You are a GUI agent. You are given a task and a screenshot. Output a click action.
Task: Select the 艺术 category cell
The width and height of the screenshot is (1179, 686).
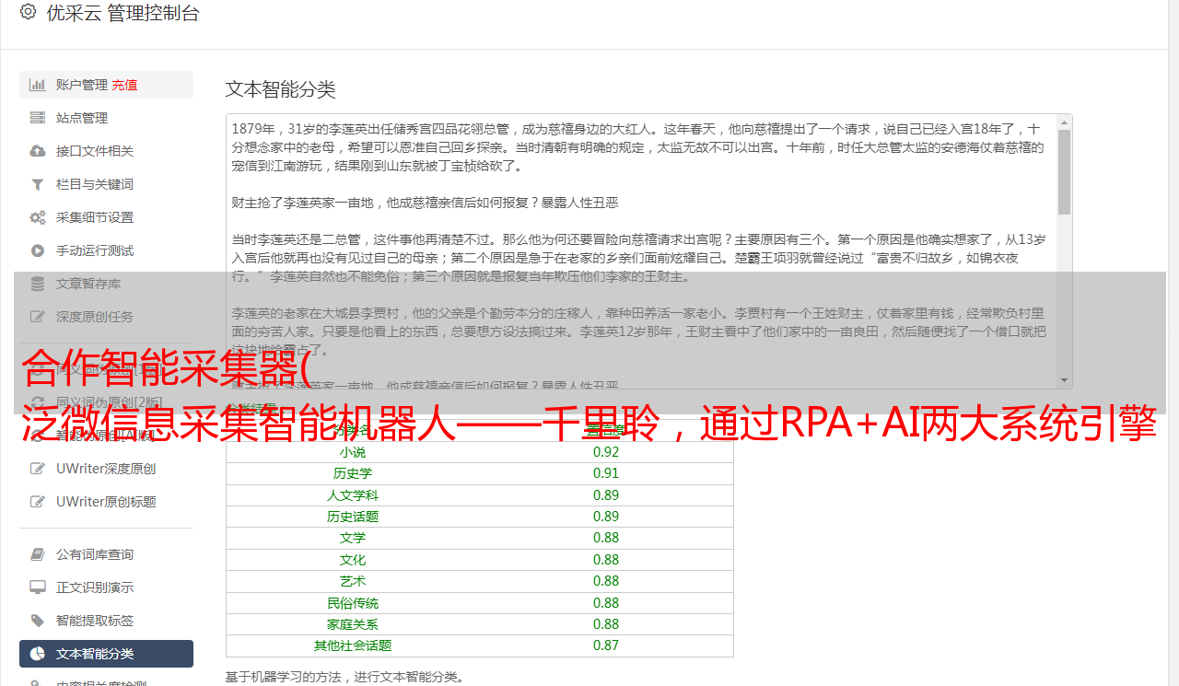pos(353,581)
